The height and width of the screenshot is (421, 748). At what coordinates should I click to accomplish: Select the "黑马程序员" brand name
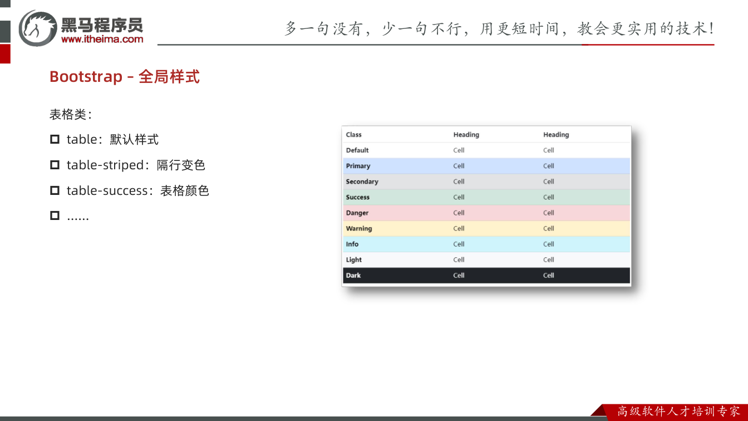(102, 25)
